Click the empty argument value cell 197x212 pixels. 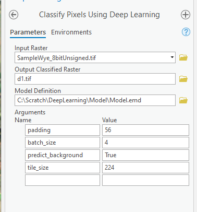145,180
